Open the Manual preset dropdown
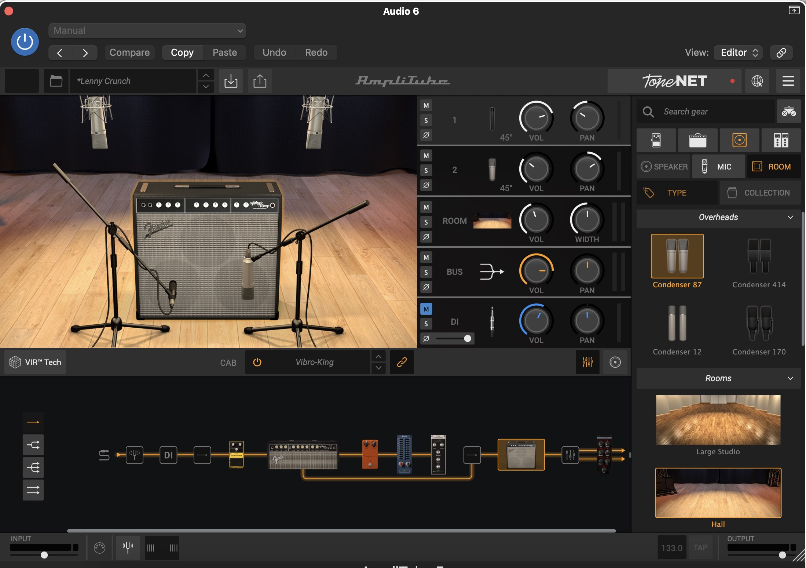Screen dimensions: 806x568 (x=147, y=31)
